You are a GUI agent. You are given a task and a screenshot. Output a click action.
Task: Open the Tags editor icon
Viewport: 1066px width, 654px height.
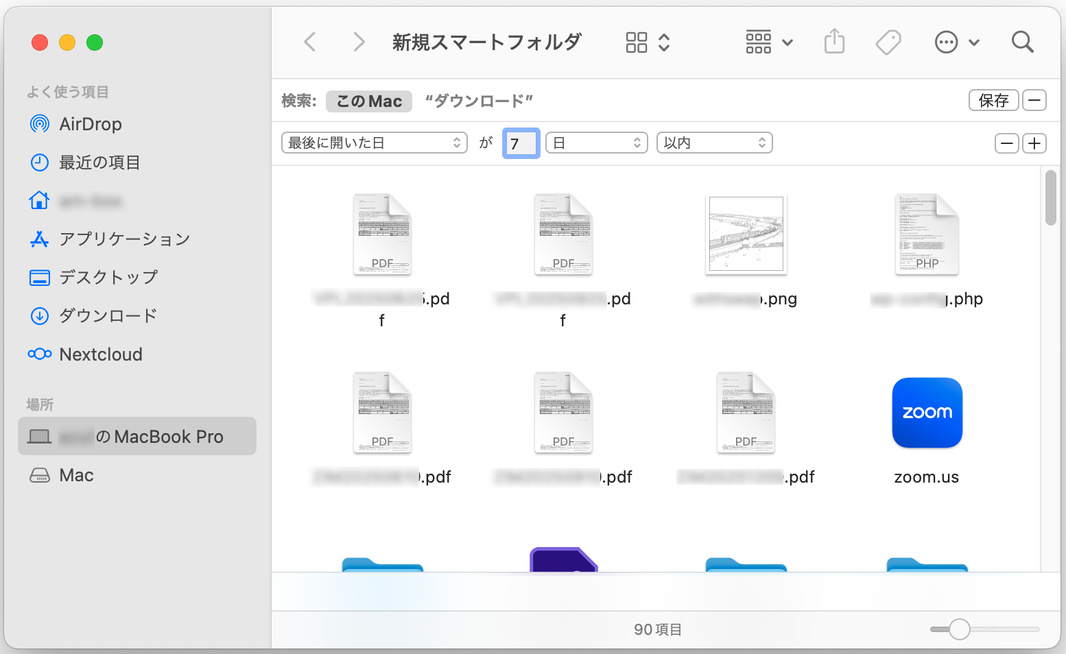click(888, 43)
